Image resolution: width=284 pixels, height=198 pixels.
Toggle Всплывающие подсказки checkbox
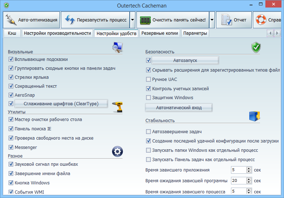click(x=11, y=59)
